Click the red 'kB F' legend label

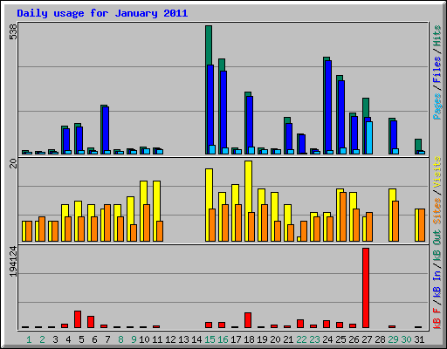[x=437, y=318]
